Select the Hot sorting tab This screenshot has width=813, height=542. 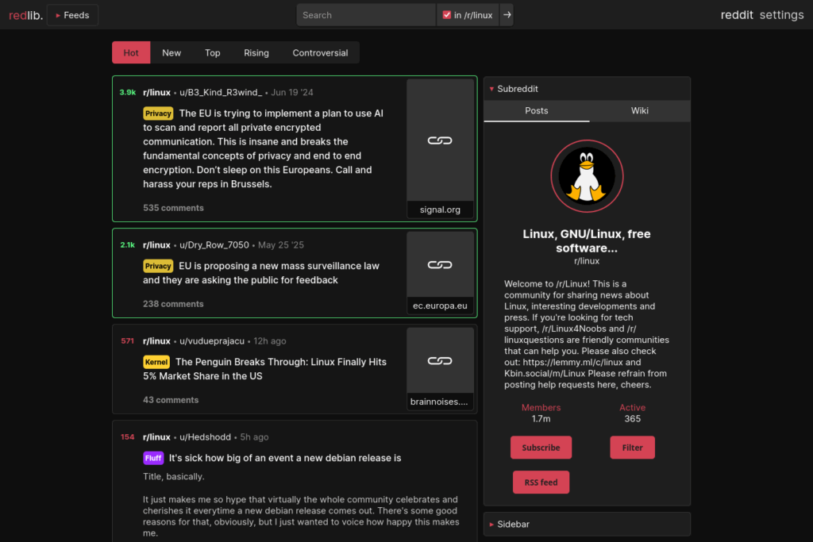click(131, 52)
